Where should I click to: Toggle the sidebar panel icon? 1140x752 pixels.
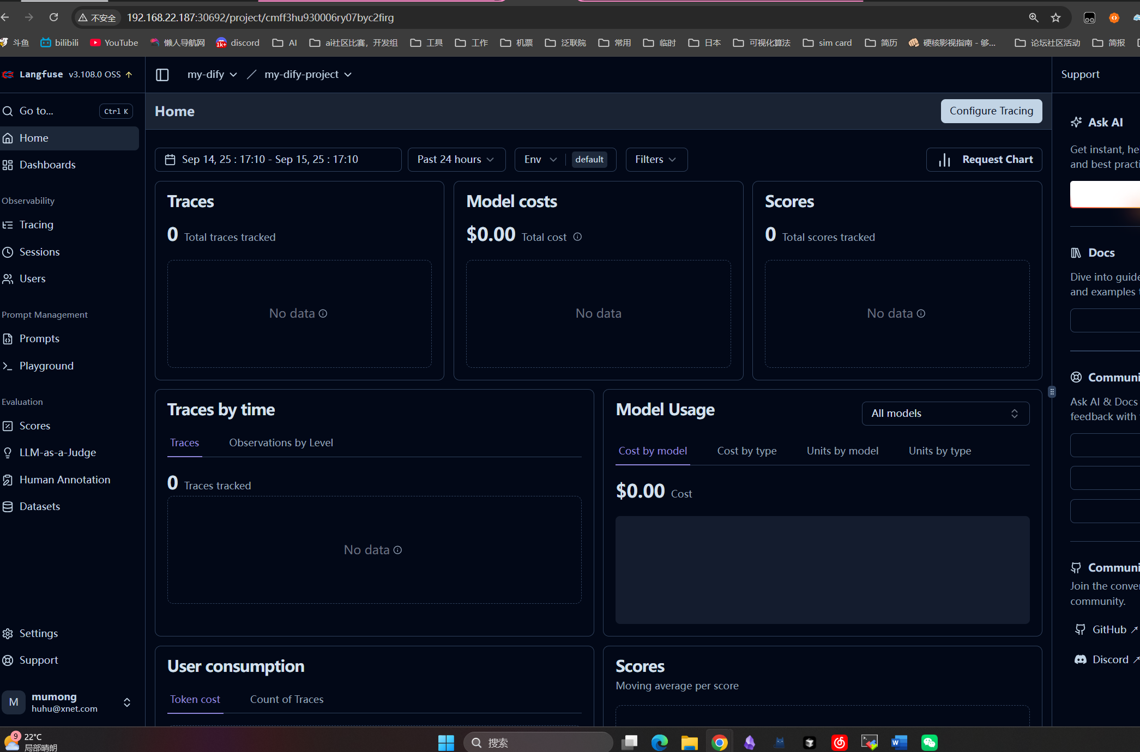click(x=162, y=75)
